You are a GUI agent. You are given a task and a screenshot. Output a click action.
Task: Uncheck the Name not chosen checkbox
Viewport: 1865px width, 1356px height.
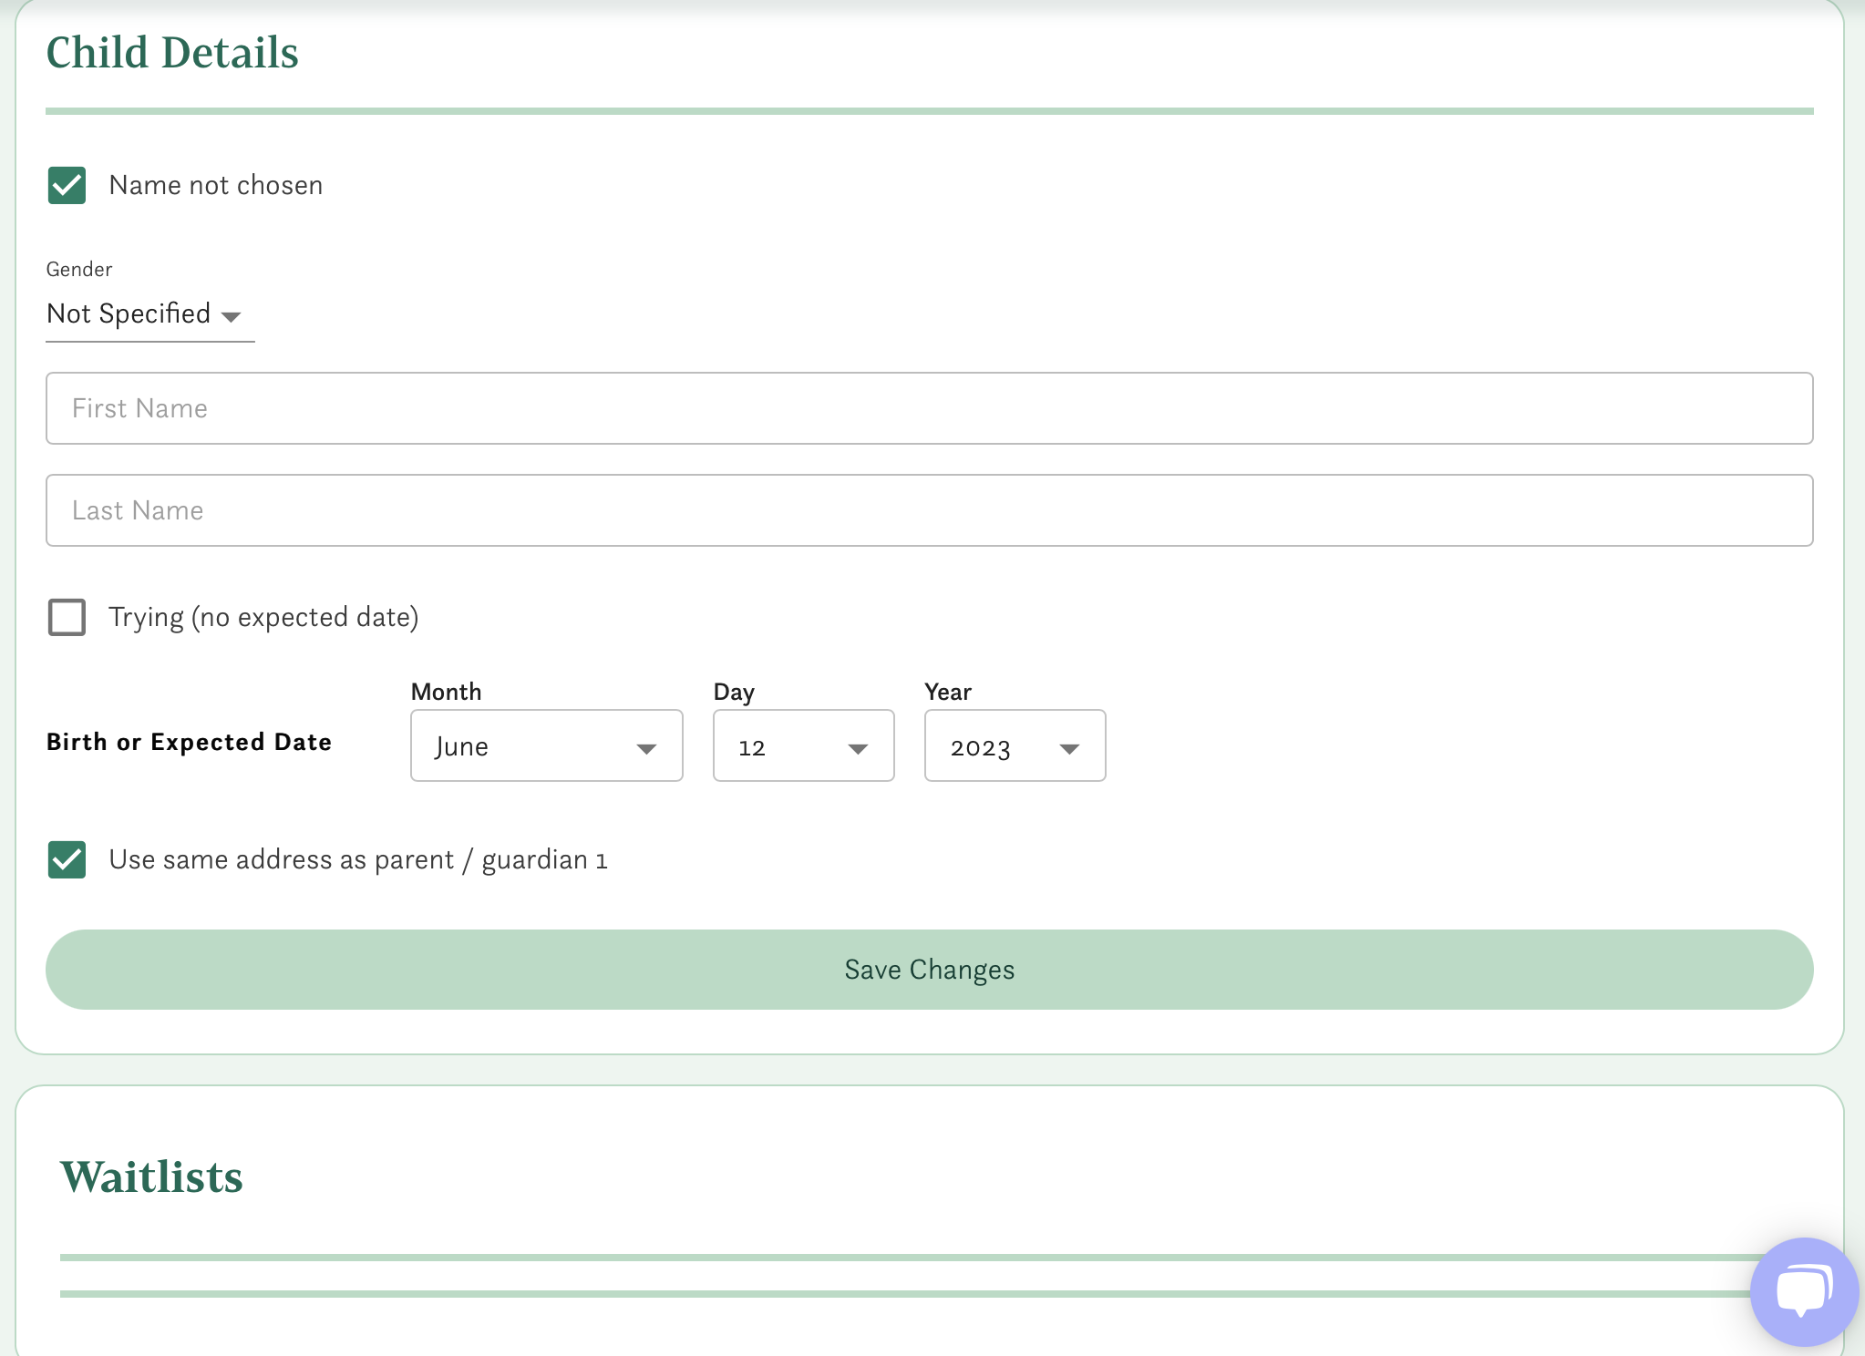tap(67, 185)
